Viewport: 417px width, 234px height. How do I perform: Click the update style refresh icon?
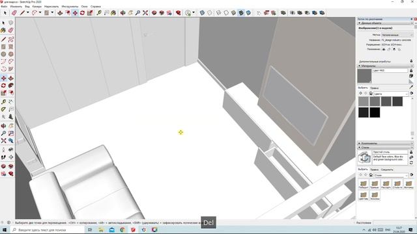(x=411, y=162)
